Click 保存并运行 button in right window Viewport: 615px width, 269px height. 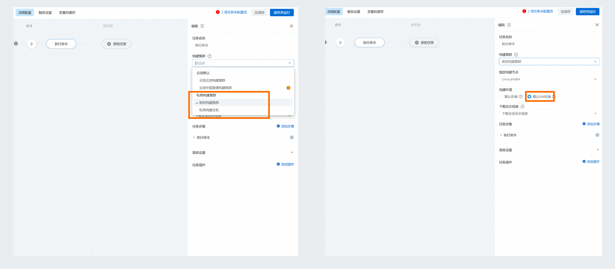click(588, 12)
